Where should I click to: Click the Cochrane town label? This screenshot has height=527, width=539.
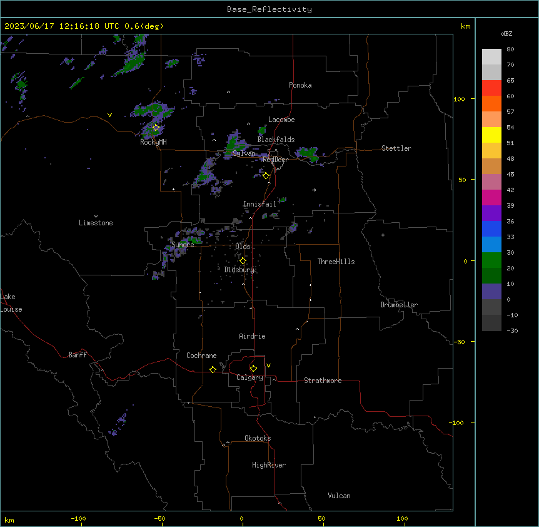pyautogui.click(x=201, y=356)
